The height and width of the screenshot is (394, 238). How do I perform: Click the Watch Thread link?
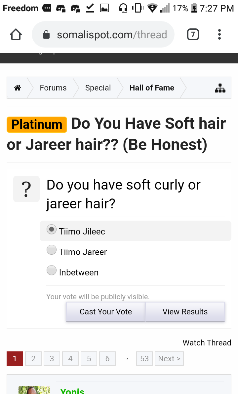(207, 342)
